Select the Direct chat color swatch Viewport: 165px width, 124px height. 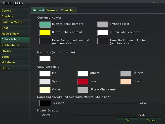click(126, 81)
